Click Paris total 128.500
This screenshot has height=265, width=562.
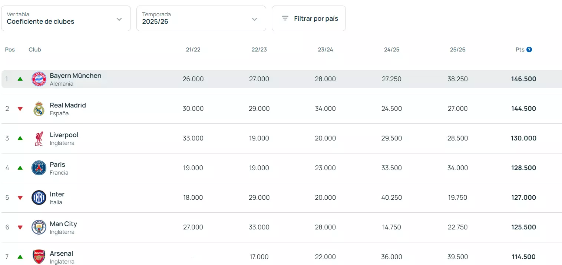(524, 168)
